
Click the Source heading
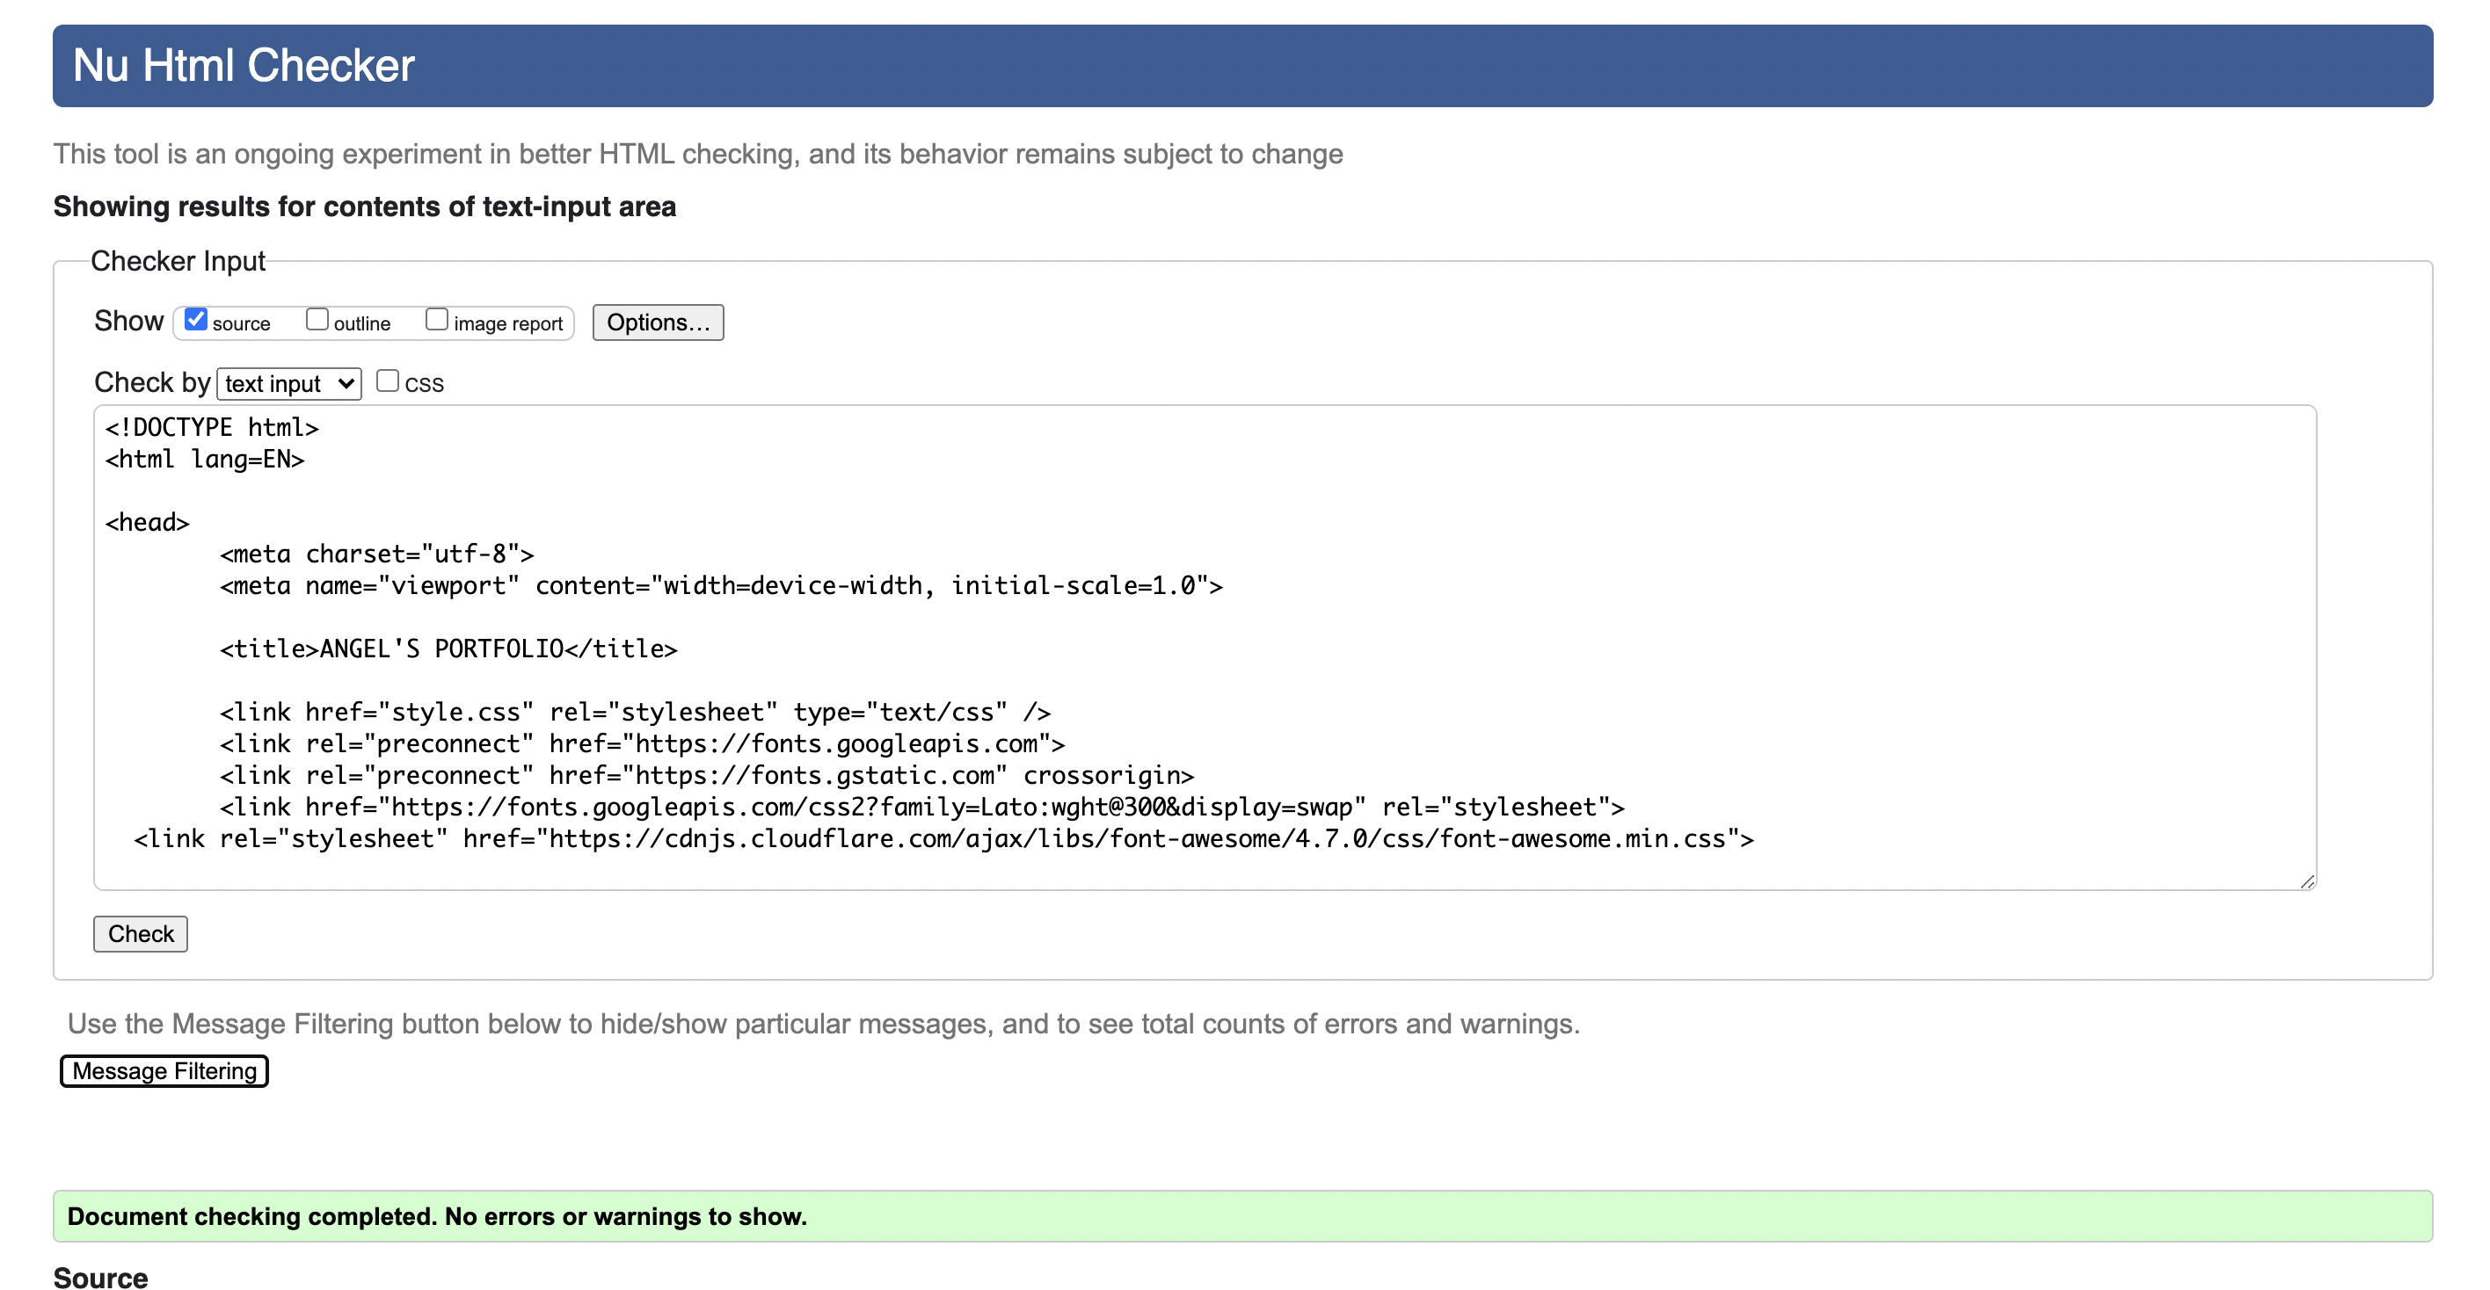[99, 1277]
